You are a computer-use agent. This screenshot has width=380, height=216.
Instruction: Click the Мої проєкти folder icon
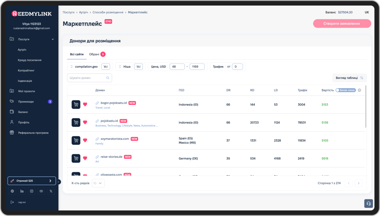point(12,91)
